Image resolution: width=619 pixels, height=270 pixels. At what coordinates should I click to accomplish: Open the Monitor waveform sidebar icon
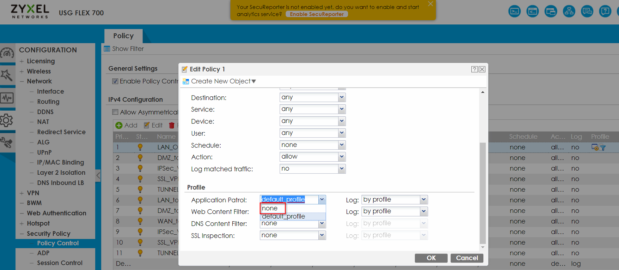[x=7, y=98]
